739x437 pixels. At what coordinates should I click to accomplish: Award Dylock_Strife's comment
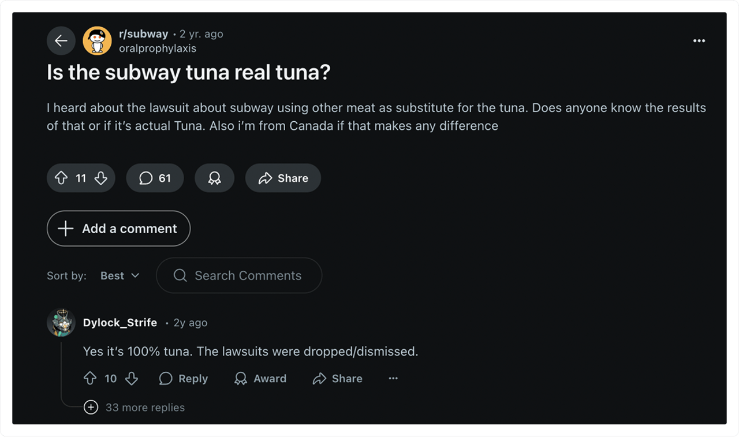[x=260, y=378]
